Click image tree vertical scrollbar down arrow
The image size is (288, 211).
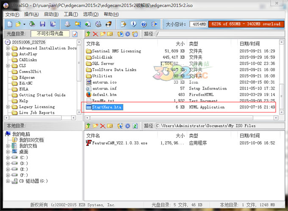click(79, 112)
